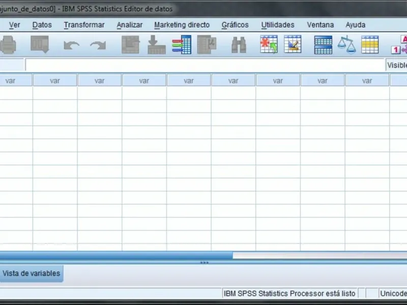This screenshot has width=407, height=305.
Task: Select the Go to case icon
Action: coord(131,45)
